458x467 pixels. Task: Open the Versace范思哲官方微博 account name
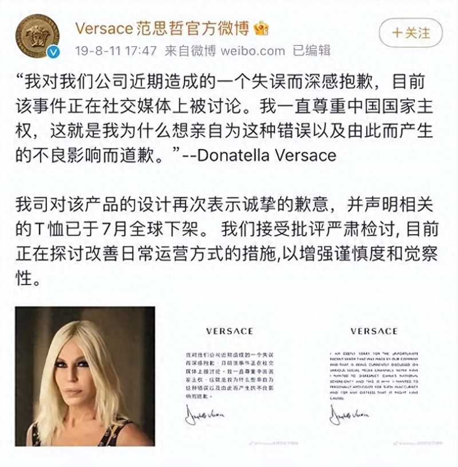(162, 29)
